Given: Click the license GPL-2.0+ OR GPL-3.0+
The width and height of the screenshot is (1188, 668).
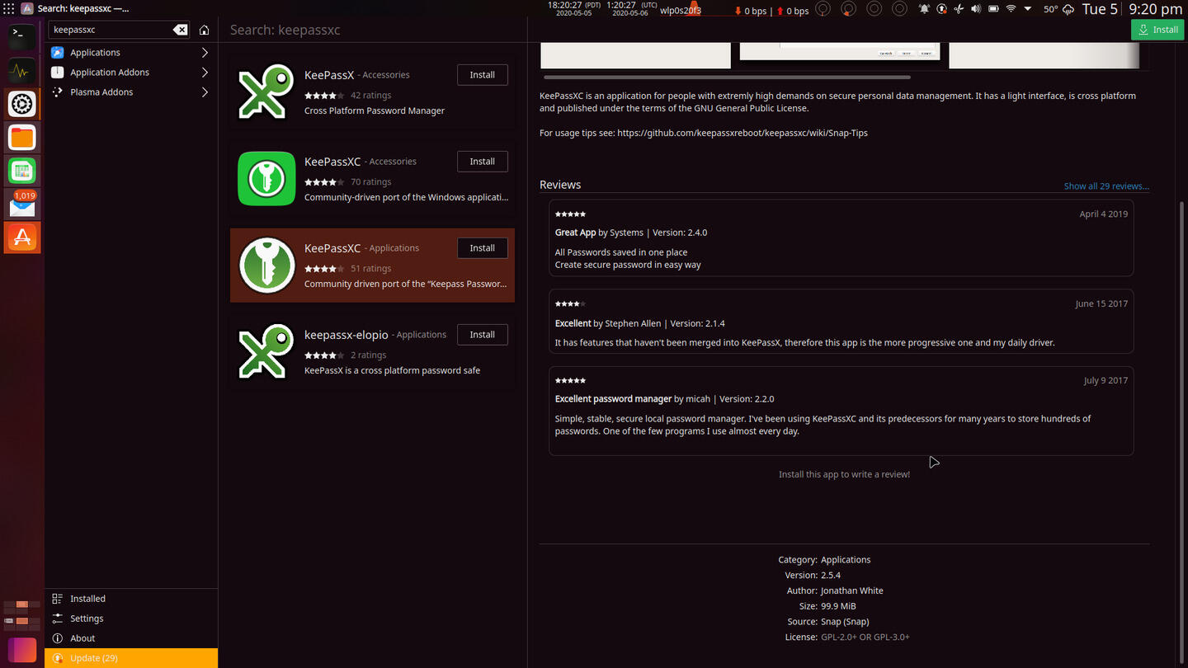Looking at the screenshot, I should 865,637.
